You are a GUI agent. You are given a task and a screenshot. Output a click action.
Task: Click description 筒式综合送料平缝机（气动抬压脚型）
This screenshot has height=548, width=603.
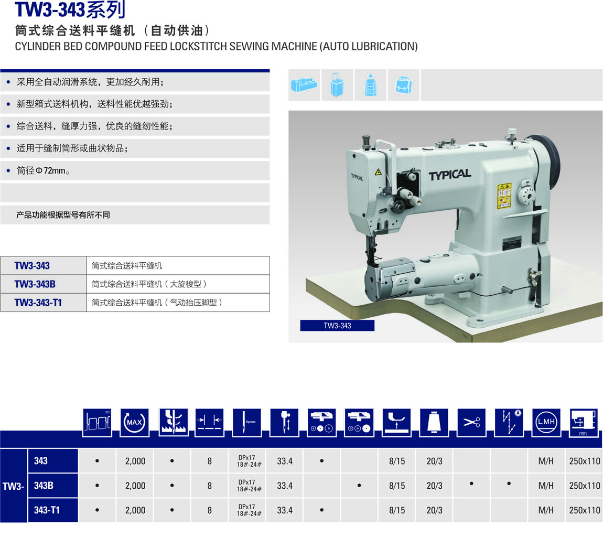tap(157, 303)
